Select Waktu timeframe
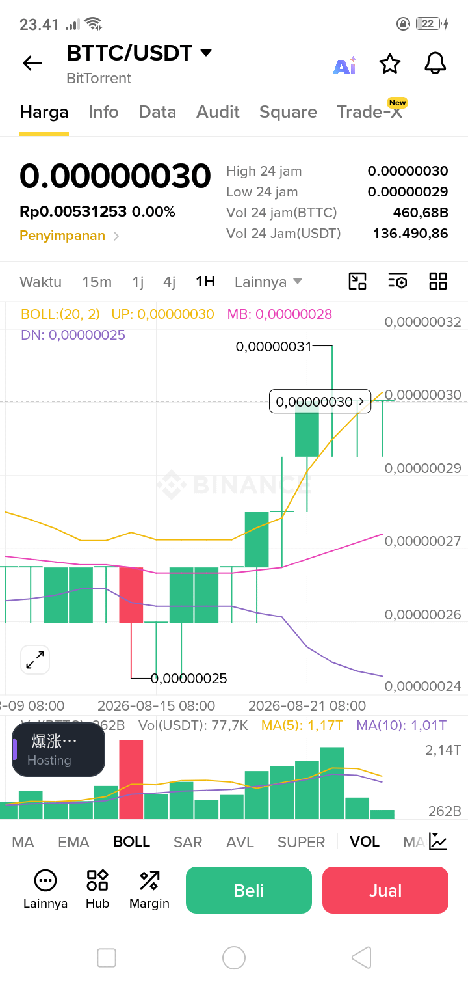 click(40, 282)
